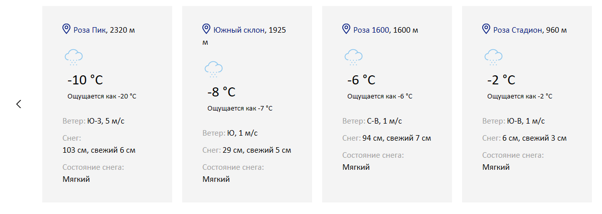Click the location pin beside Роза Стадион

[x=486, y=29]
